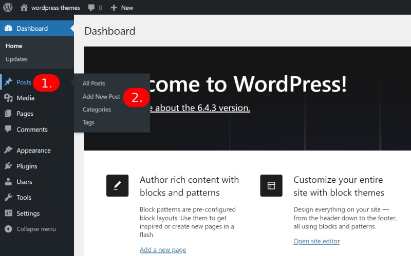
Task: Click the Settings sliders icon
Action: tap(8, 214)
